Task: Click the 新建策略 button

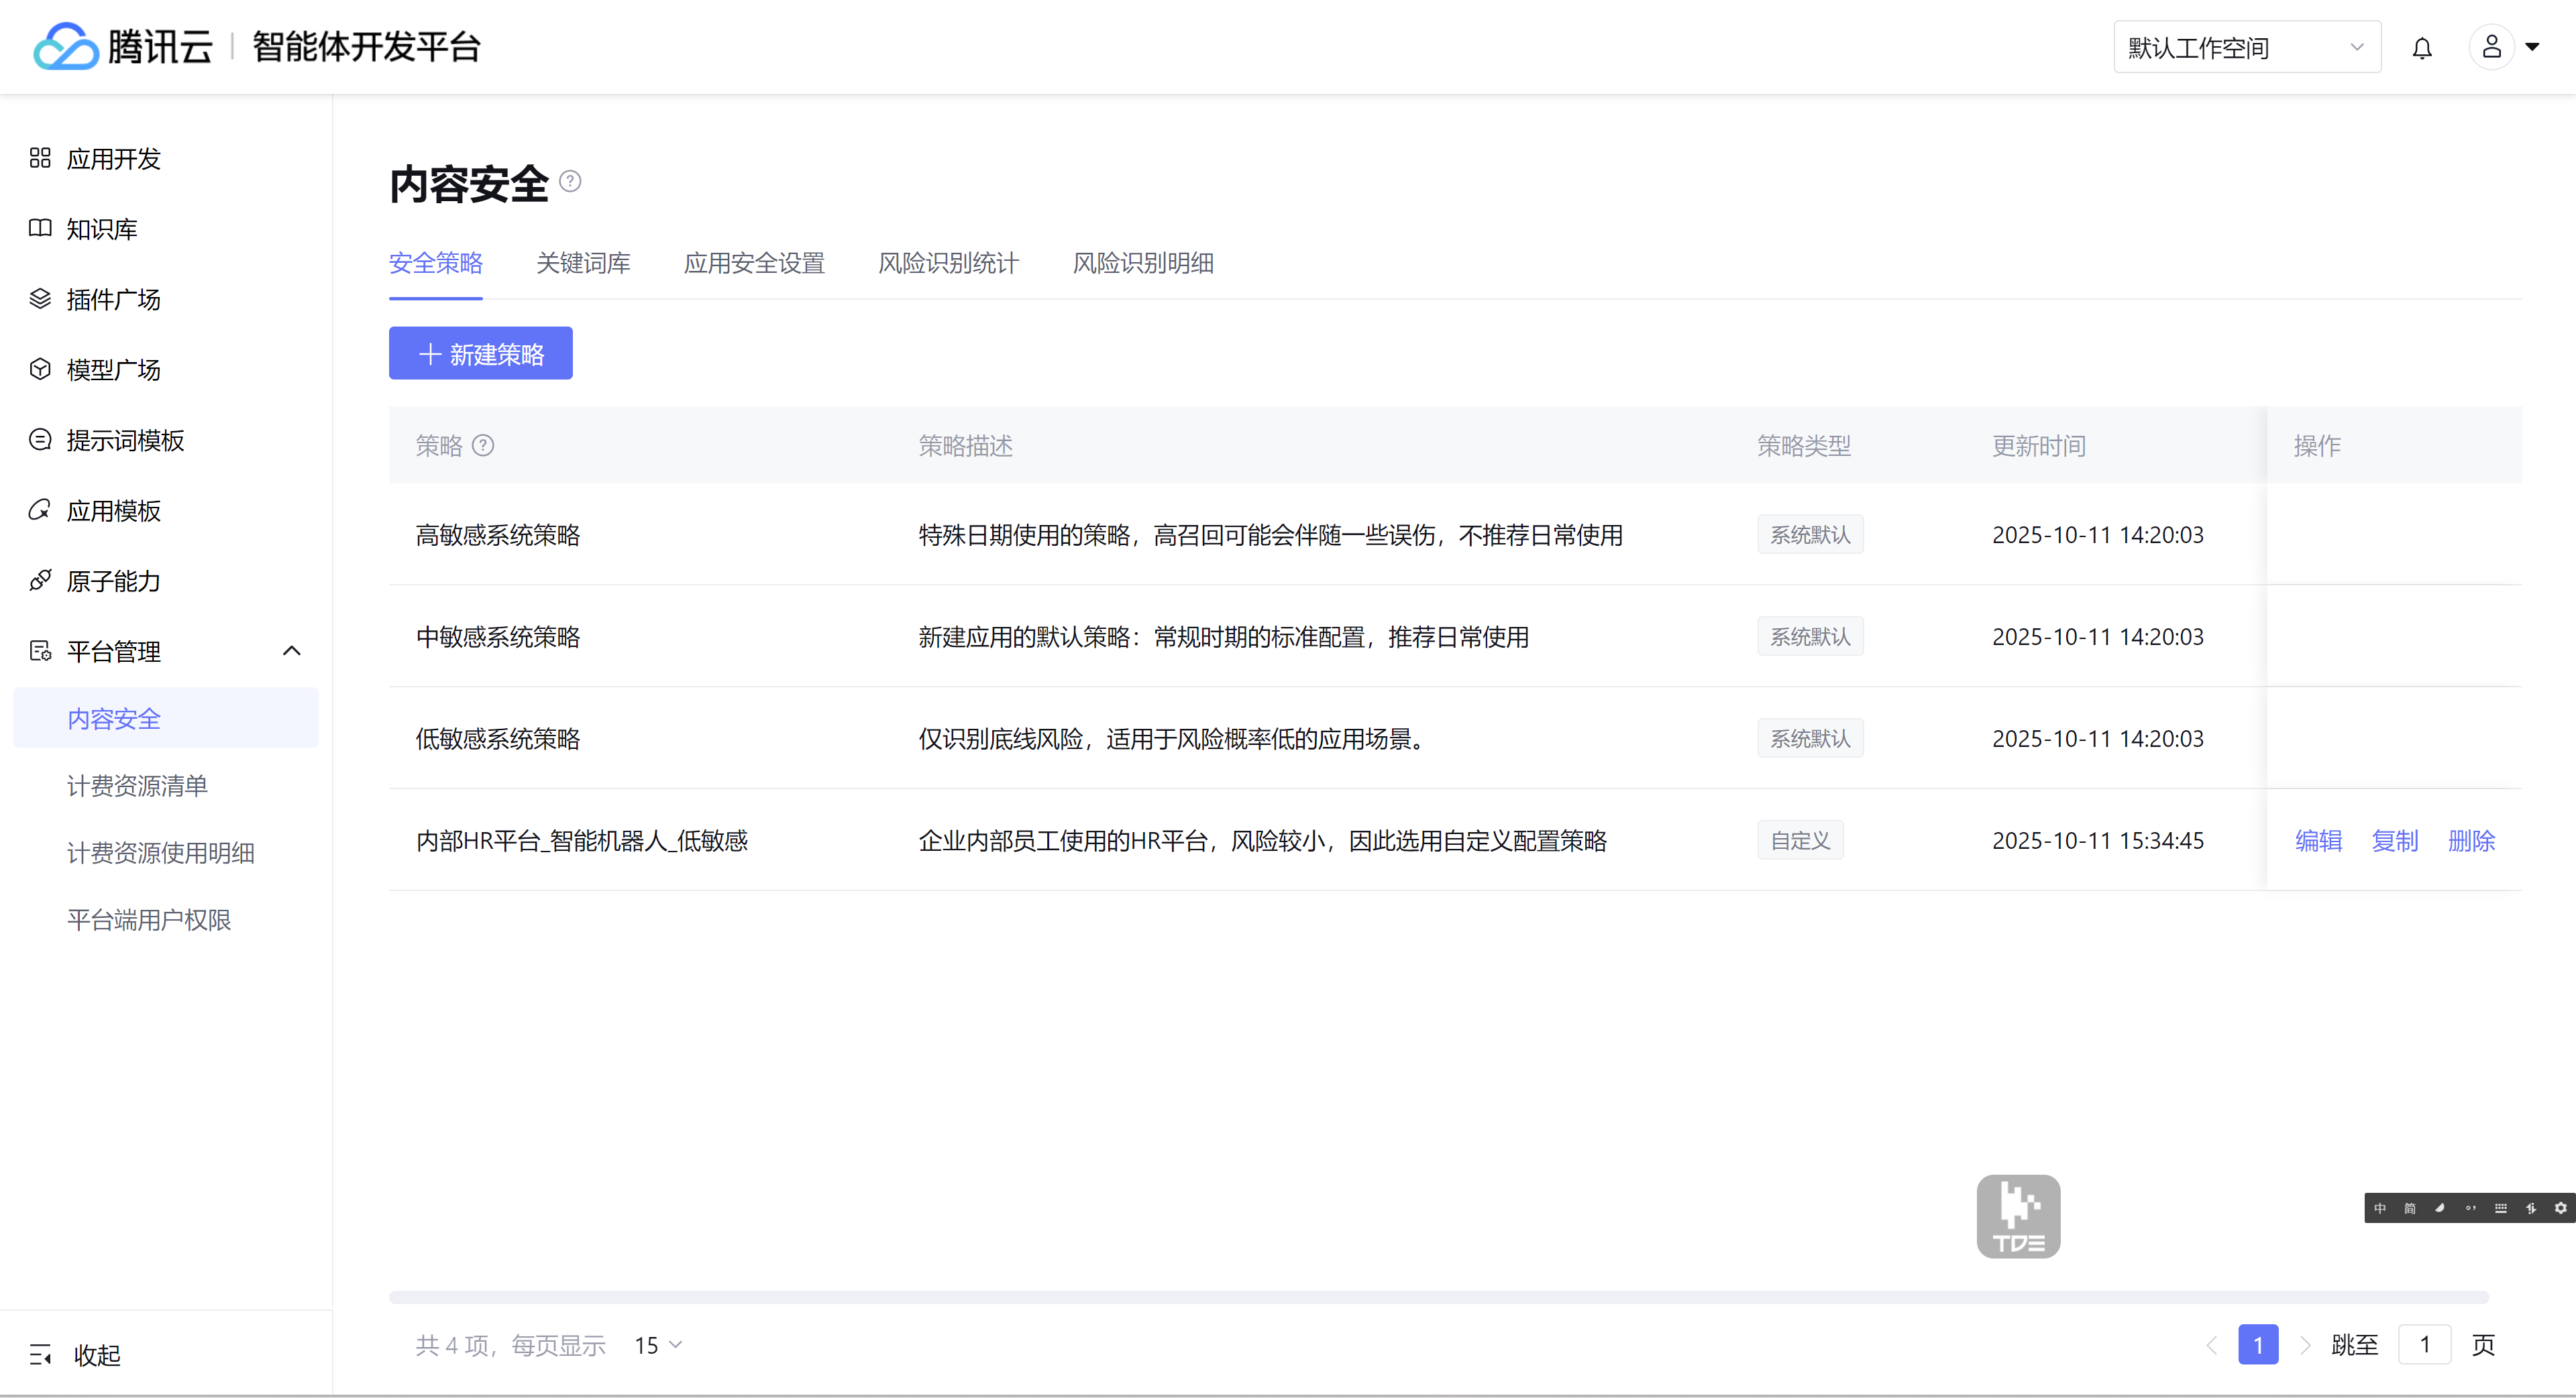Action: point(480,354)
